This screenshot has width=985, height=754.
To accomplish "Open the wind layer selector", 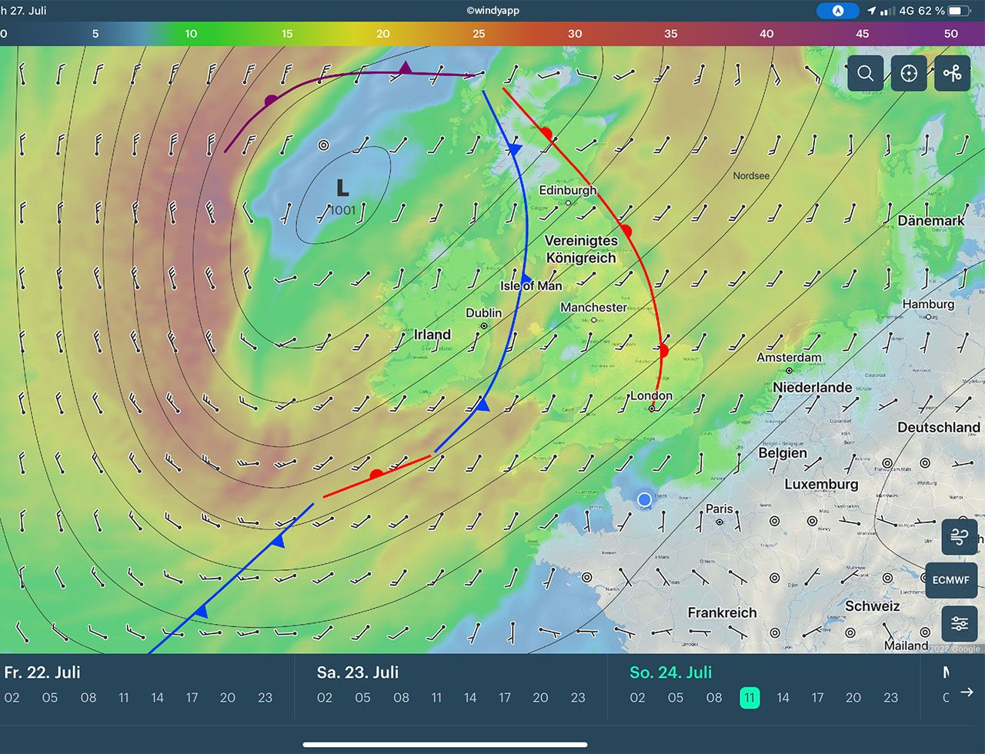I will [x=959, y=537].
